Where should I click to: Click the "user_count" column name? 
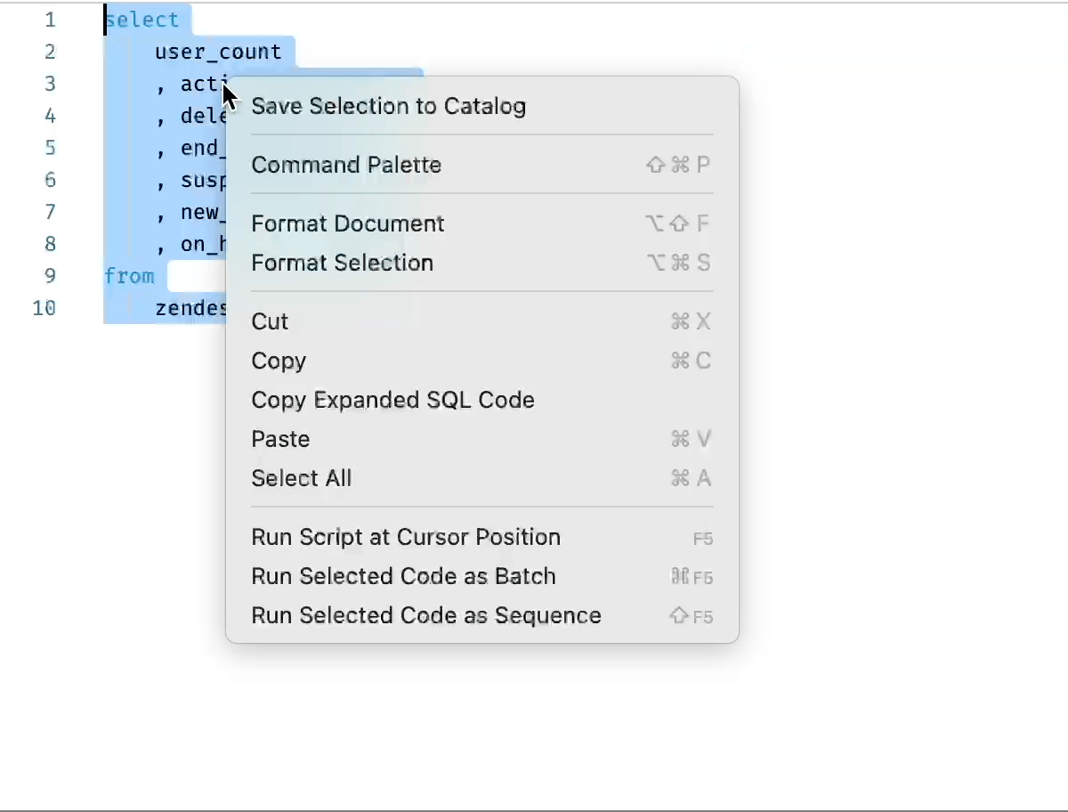218,52
